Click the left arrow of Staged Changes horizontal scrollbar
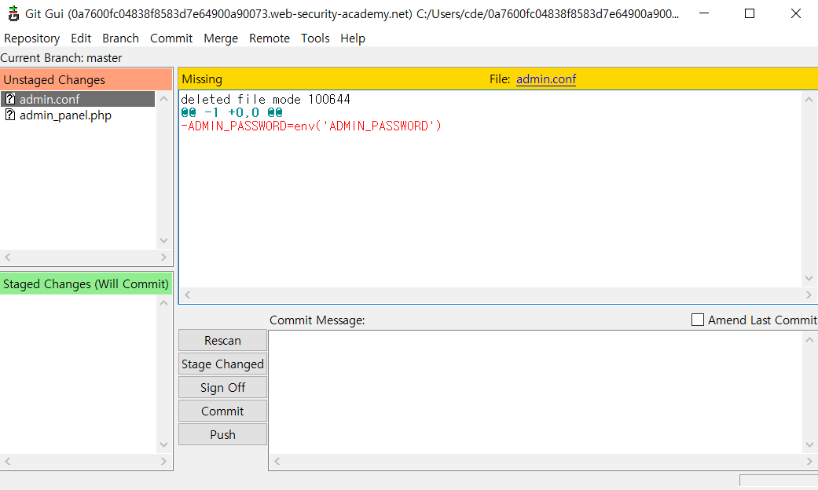Image resolution: width=818 pixels, height=490 pixels. tap(7, 461)
